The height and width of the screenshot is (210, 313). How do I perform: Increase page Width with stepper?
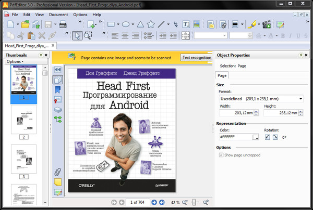click(x=256, y=111)
